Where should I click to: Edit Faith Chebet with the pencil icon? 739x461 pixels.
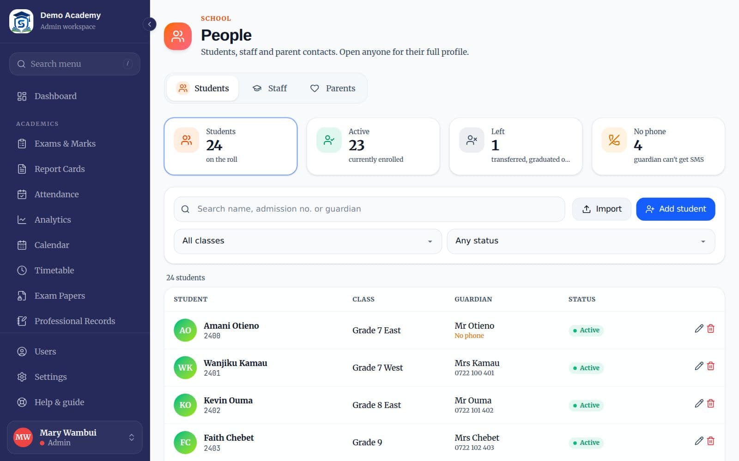coord(699,441)
